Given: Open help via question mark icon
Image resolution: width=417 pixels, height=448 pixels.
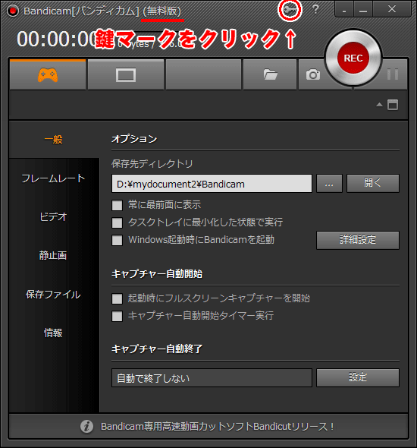Looking at the screenshot, I should point(315,9).
